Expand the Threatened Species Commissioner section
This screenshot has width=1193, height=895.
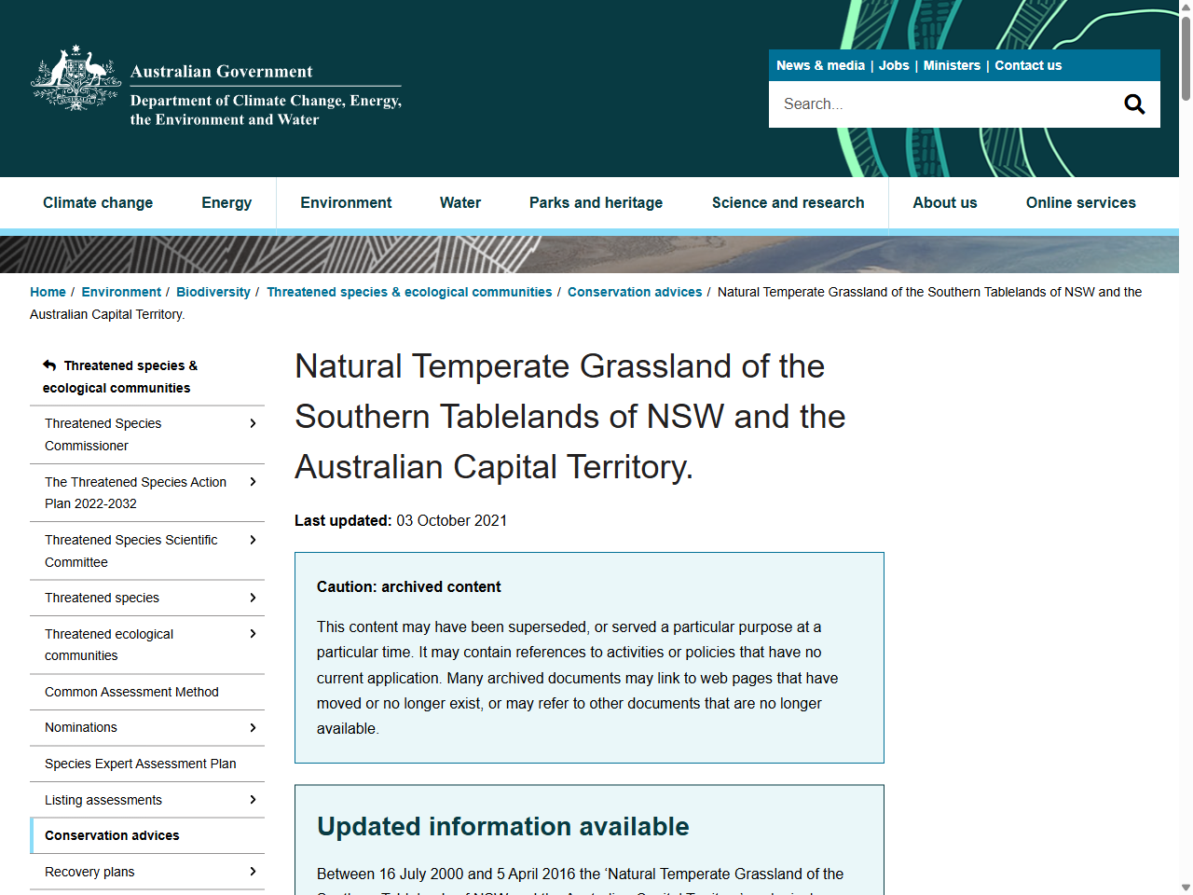[x=253, y=423]
